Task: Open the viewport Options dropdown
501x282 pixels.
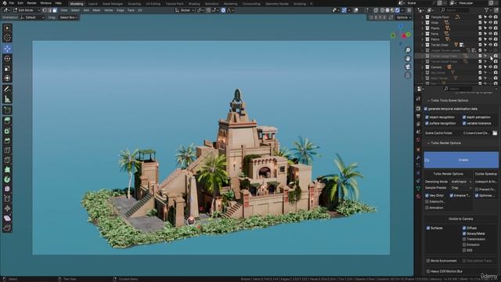Action: tap(404, 17)
